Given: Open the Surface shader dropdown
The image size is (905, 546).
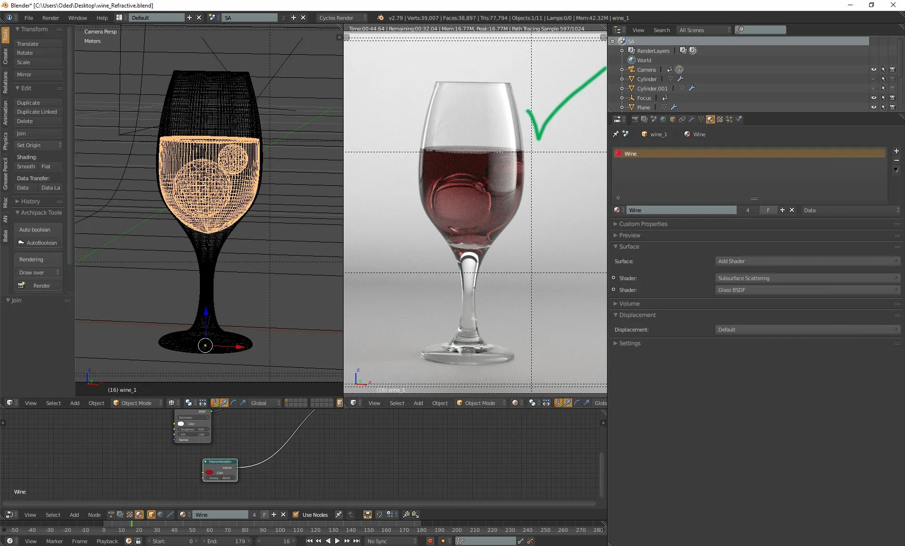Looking at the screenshot, I should pos(807,261).
